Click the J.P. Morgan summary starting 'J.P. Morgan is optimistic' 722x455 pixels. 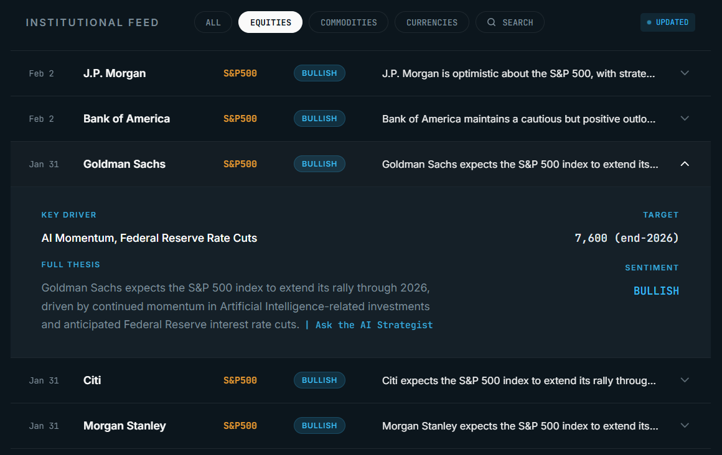(518, 73)
